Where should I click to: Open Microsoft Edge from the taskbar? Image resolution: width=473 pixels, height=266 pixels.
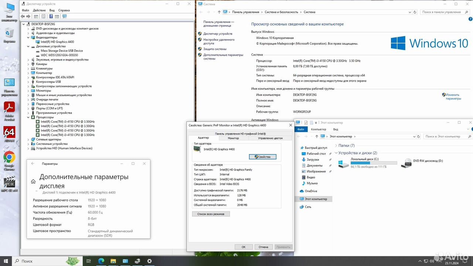coord(101,261)
